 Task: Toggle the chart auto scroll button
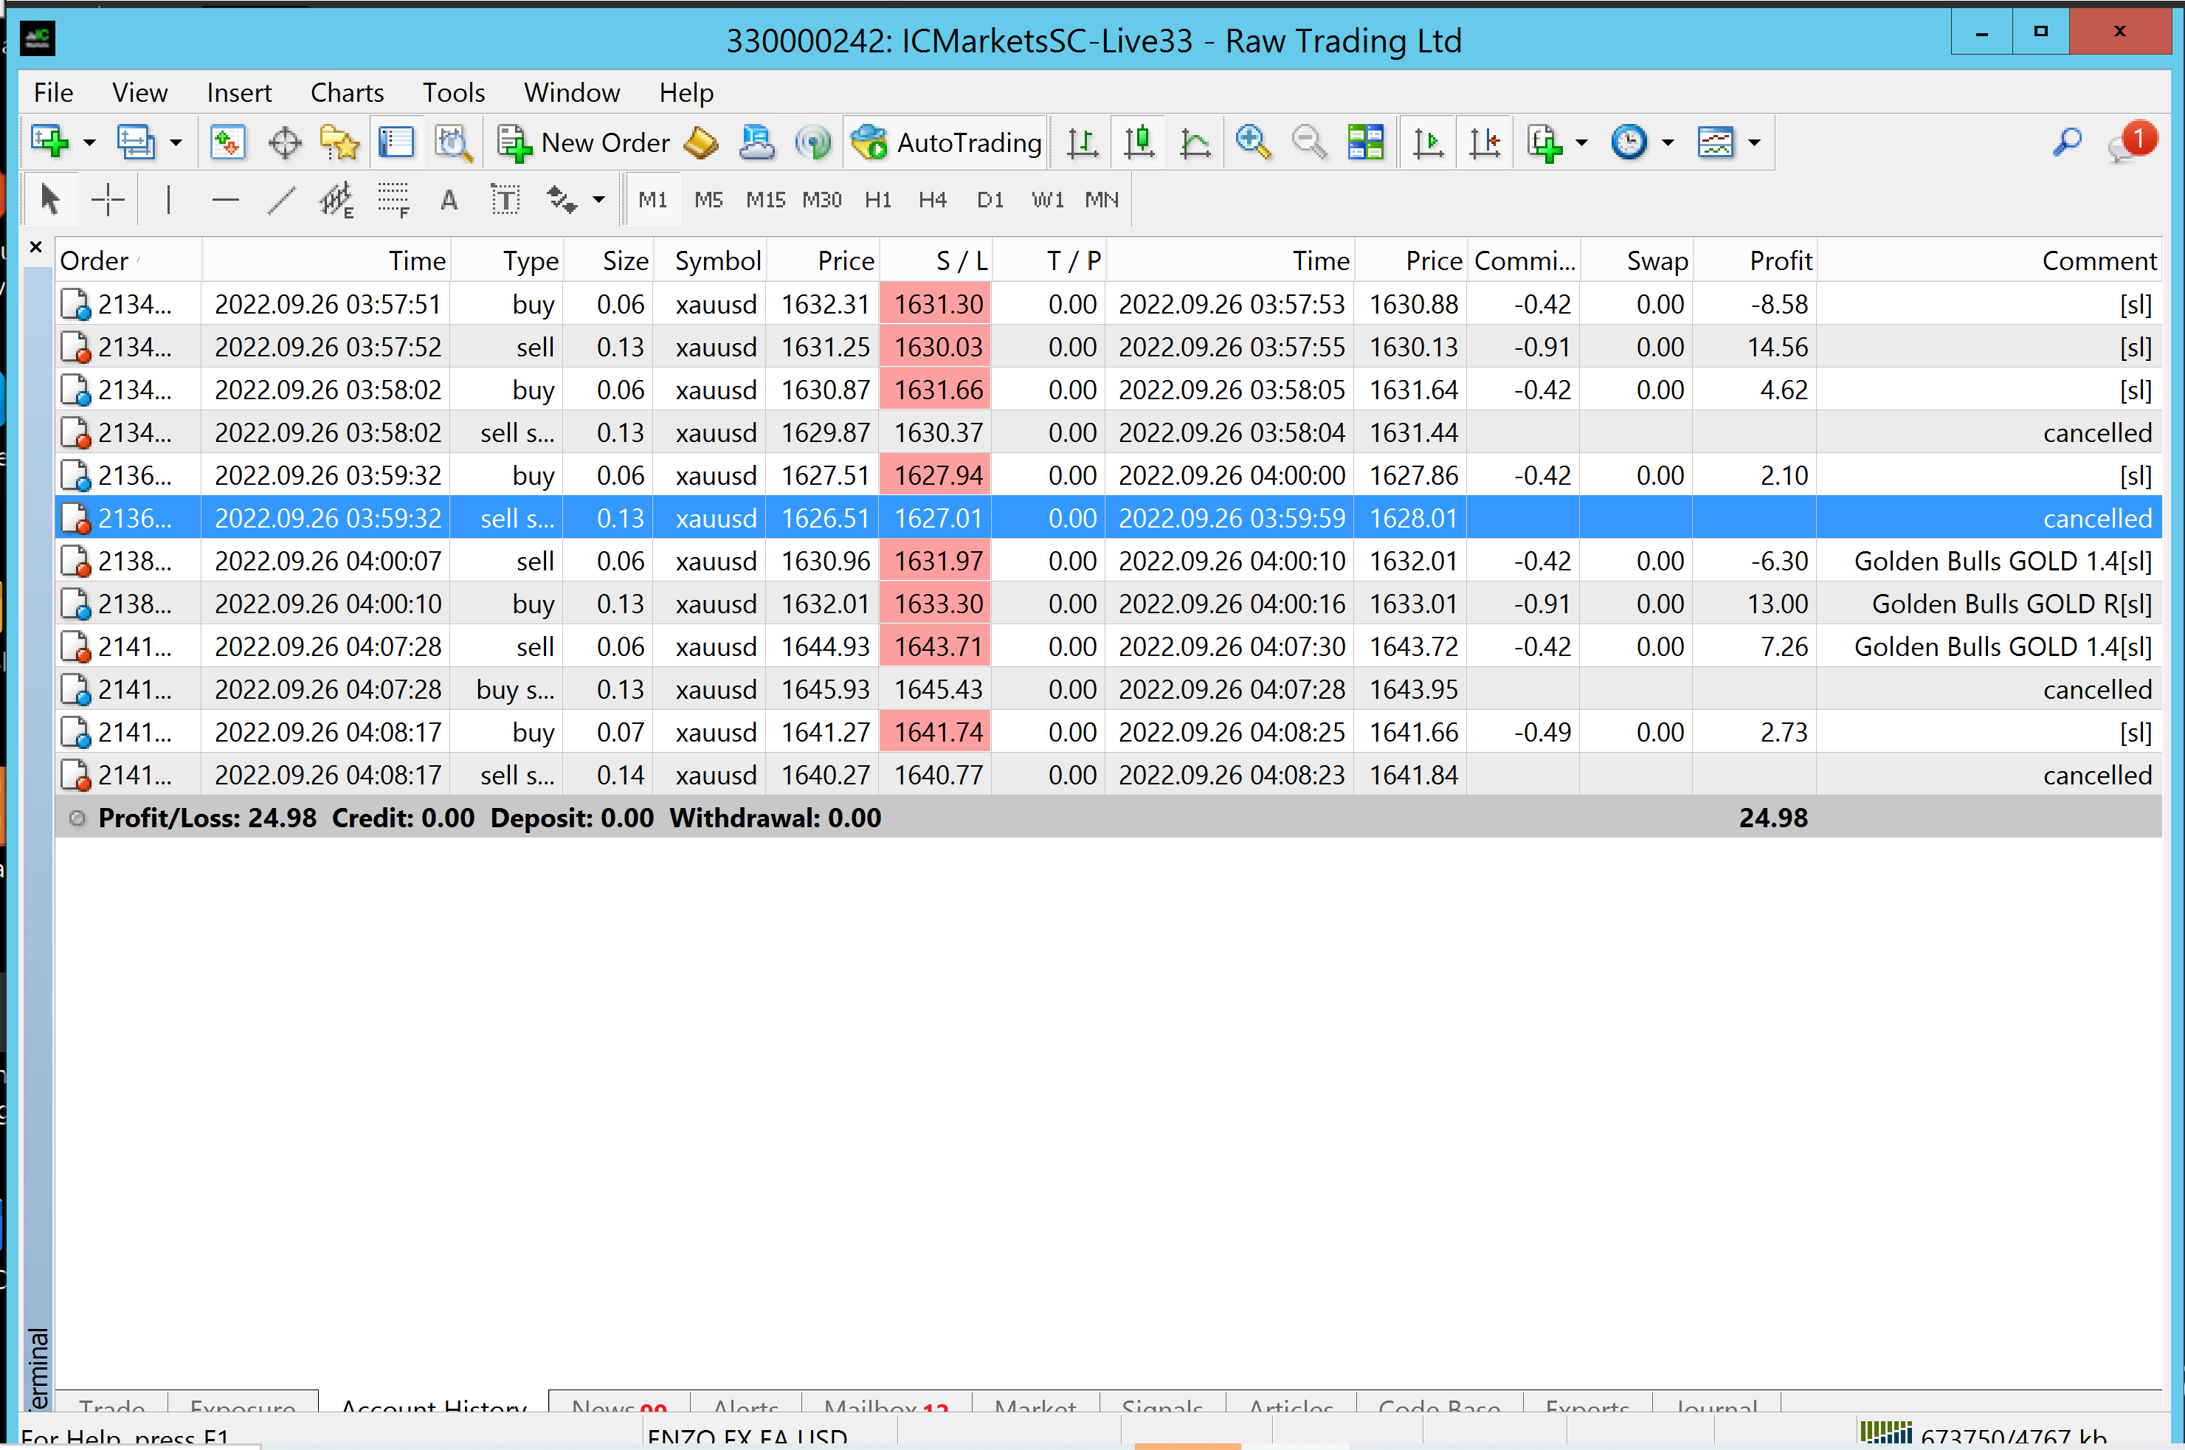1428,143
